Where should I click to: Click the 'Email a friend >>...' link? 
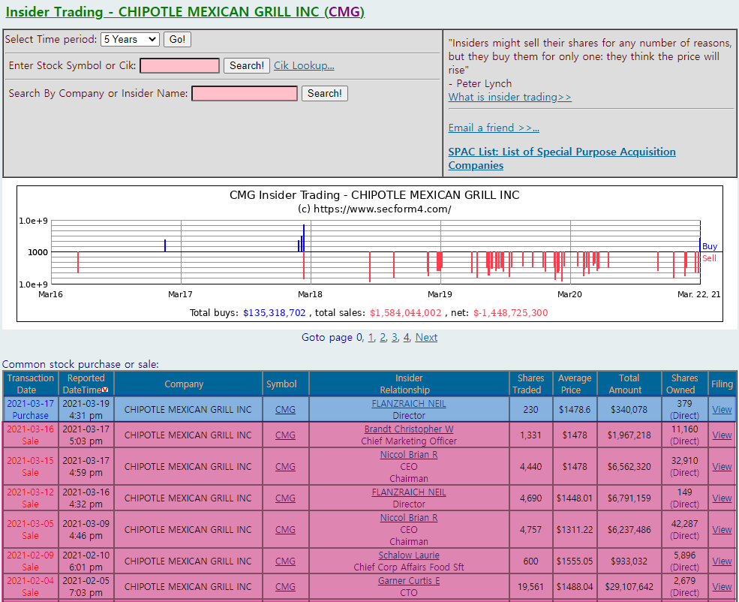tap(494, 128)
